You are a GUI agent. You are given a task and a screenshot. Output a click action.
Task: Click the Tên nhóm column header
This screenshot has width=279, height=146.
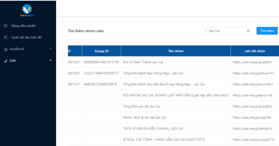click(176, 51)
